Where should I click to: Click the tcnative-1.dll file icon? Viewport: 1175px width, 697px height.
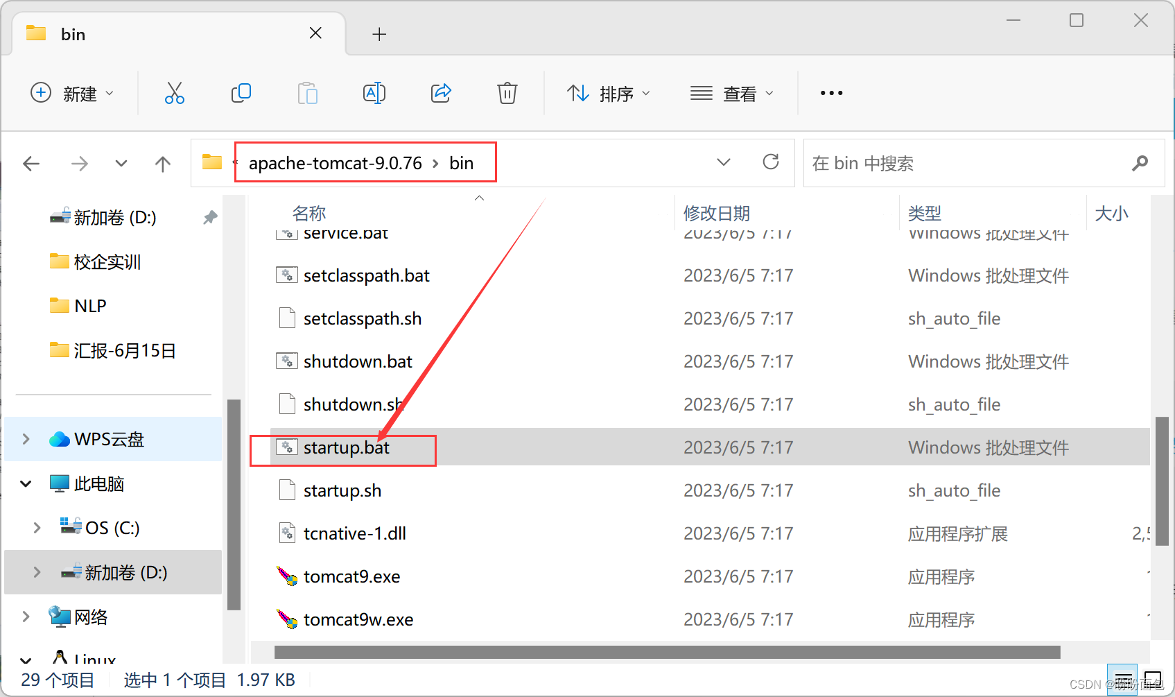pos(287,533)
